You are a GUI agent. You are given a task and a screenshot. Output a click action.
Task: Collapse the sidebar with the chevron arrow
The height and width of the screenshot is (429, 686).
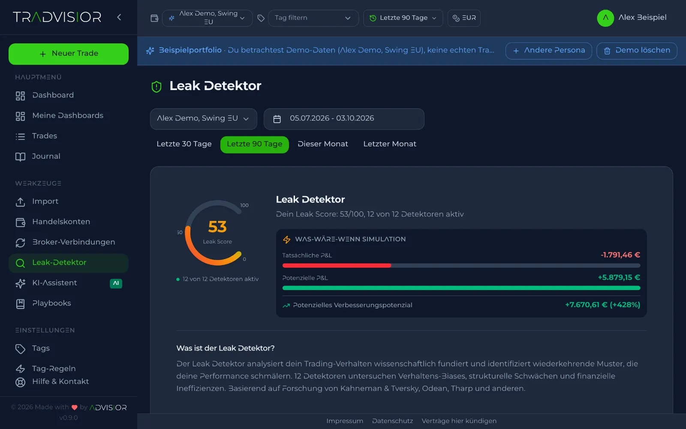pyautogui.click(x=119, y=17)
